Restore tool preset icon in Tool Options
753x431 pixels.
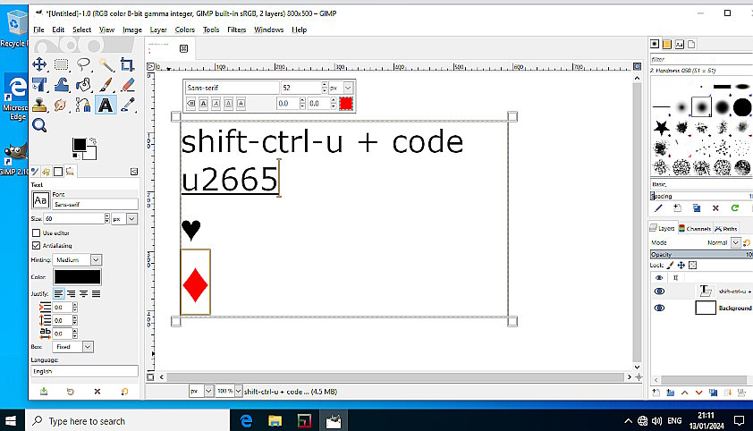pyautogui.click(x=70, y=392)
